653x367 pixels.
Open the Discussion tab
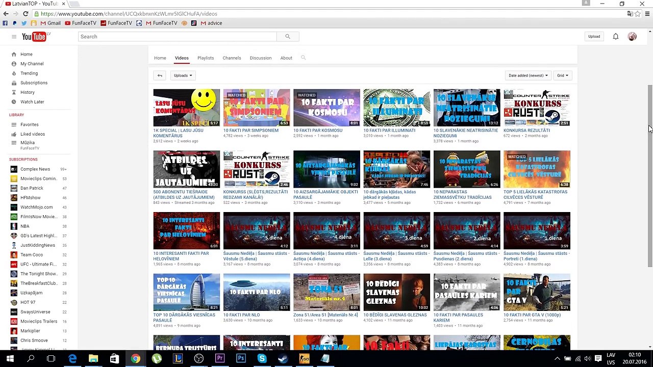pyautogui.click(x=261, y=58)
